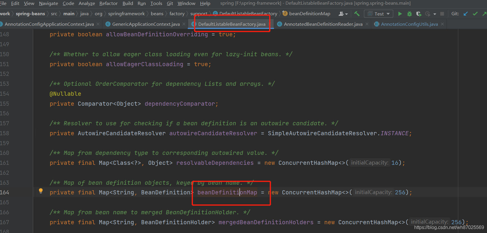Click spring-beans in the breadcrumb

(x=30, y=14)
